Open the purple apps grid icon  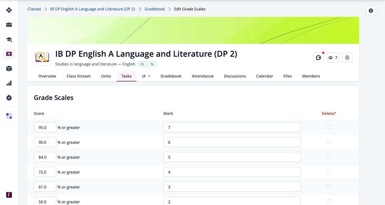click(x=9, y=116)
